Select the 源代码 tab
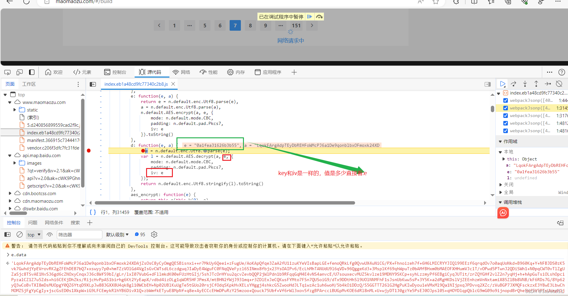 pos(150,72)
